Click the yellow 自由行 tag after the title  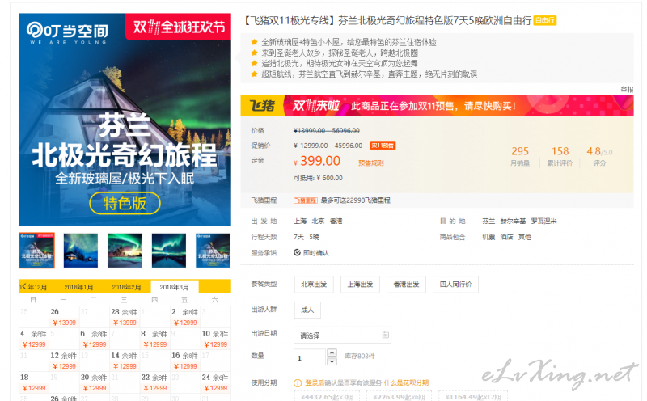pyautogui.click(x=544, y=20)
